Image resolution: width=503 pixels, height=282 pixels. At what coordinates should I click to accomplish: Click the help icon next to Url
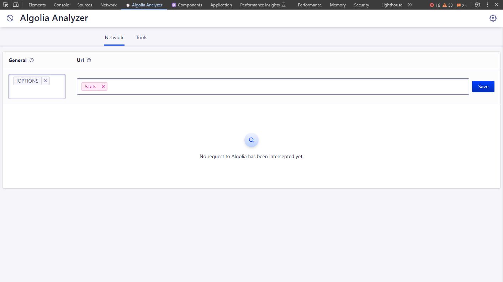point(89,60)
